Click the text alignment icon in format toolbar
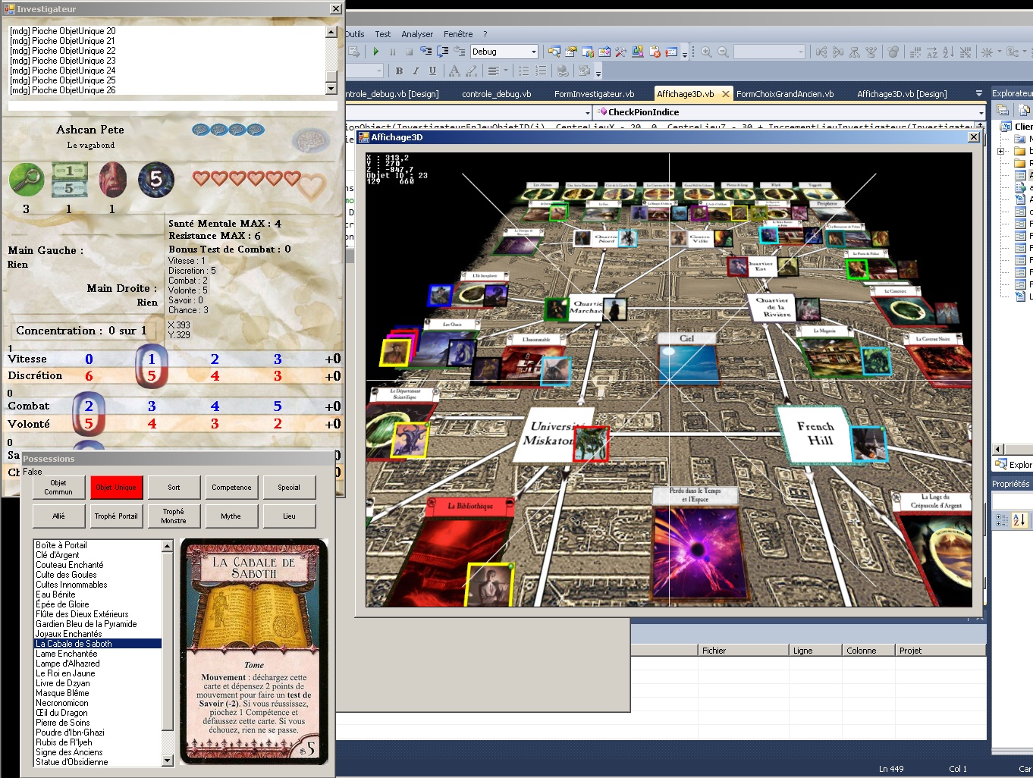Viewport: 1033px width, 778px height. [x=494, y=71]
